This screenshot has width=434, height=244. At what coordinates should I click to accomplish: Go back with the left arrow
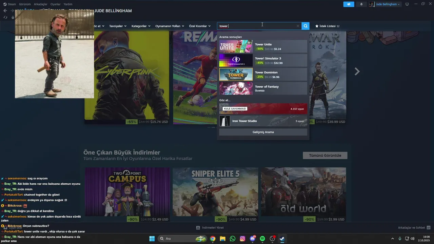click(x=5, y=11)
